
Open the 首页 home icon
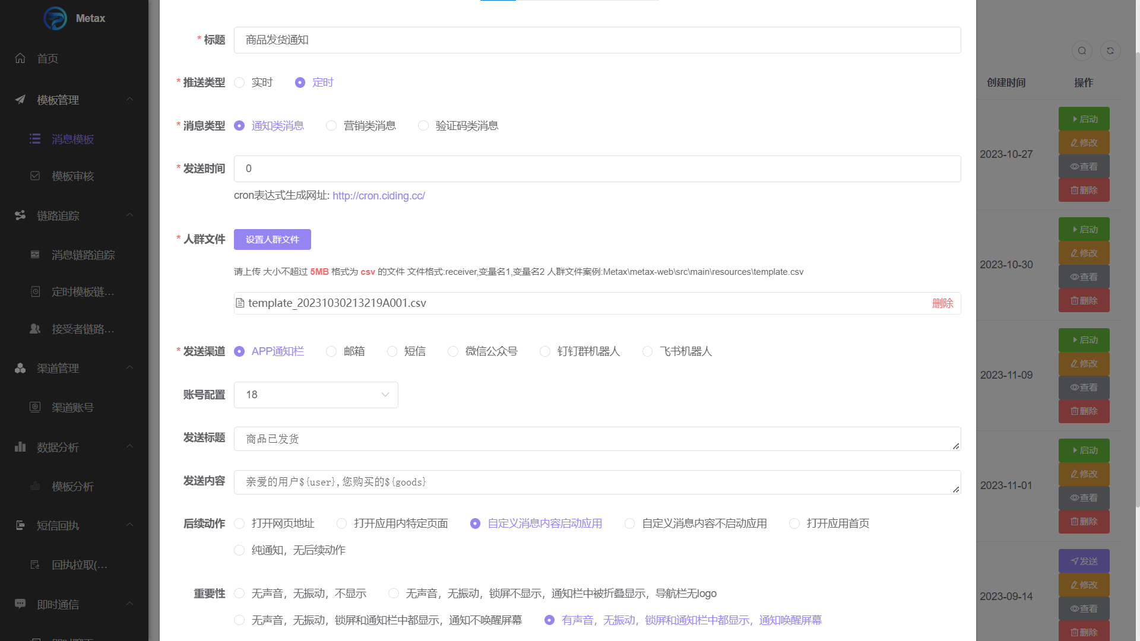coord(20,58)
